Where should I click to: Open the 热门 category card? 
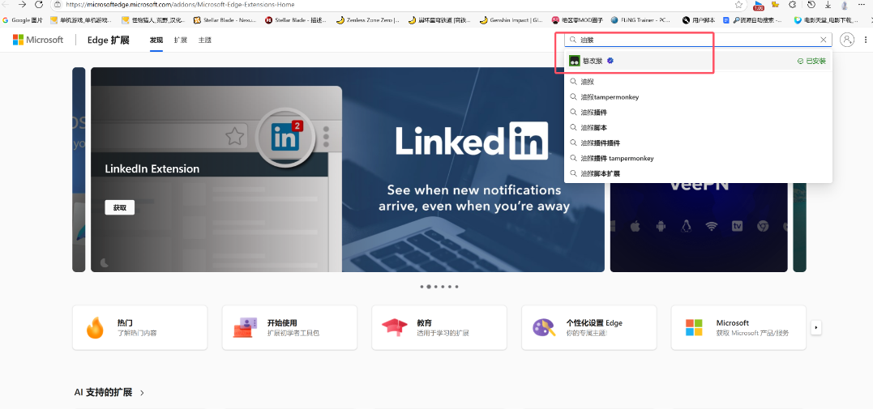(x=139, y=328)
